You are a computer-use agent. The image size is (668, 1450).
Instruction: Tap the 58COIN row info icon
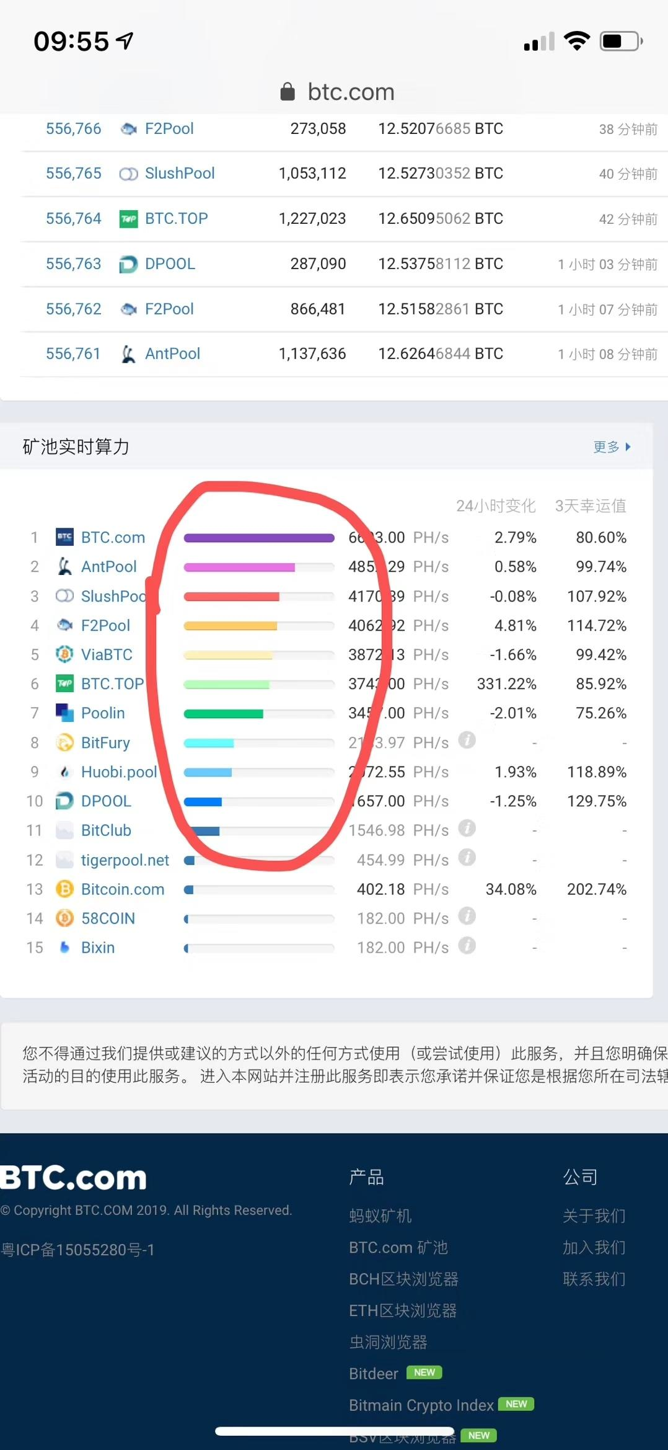467,916
